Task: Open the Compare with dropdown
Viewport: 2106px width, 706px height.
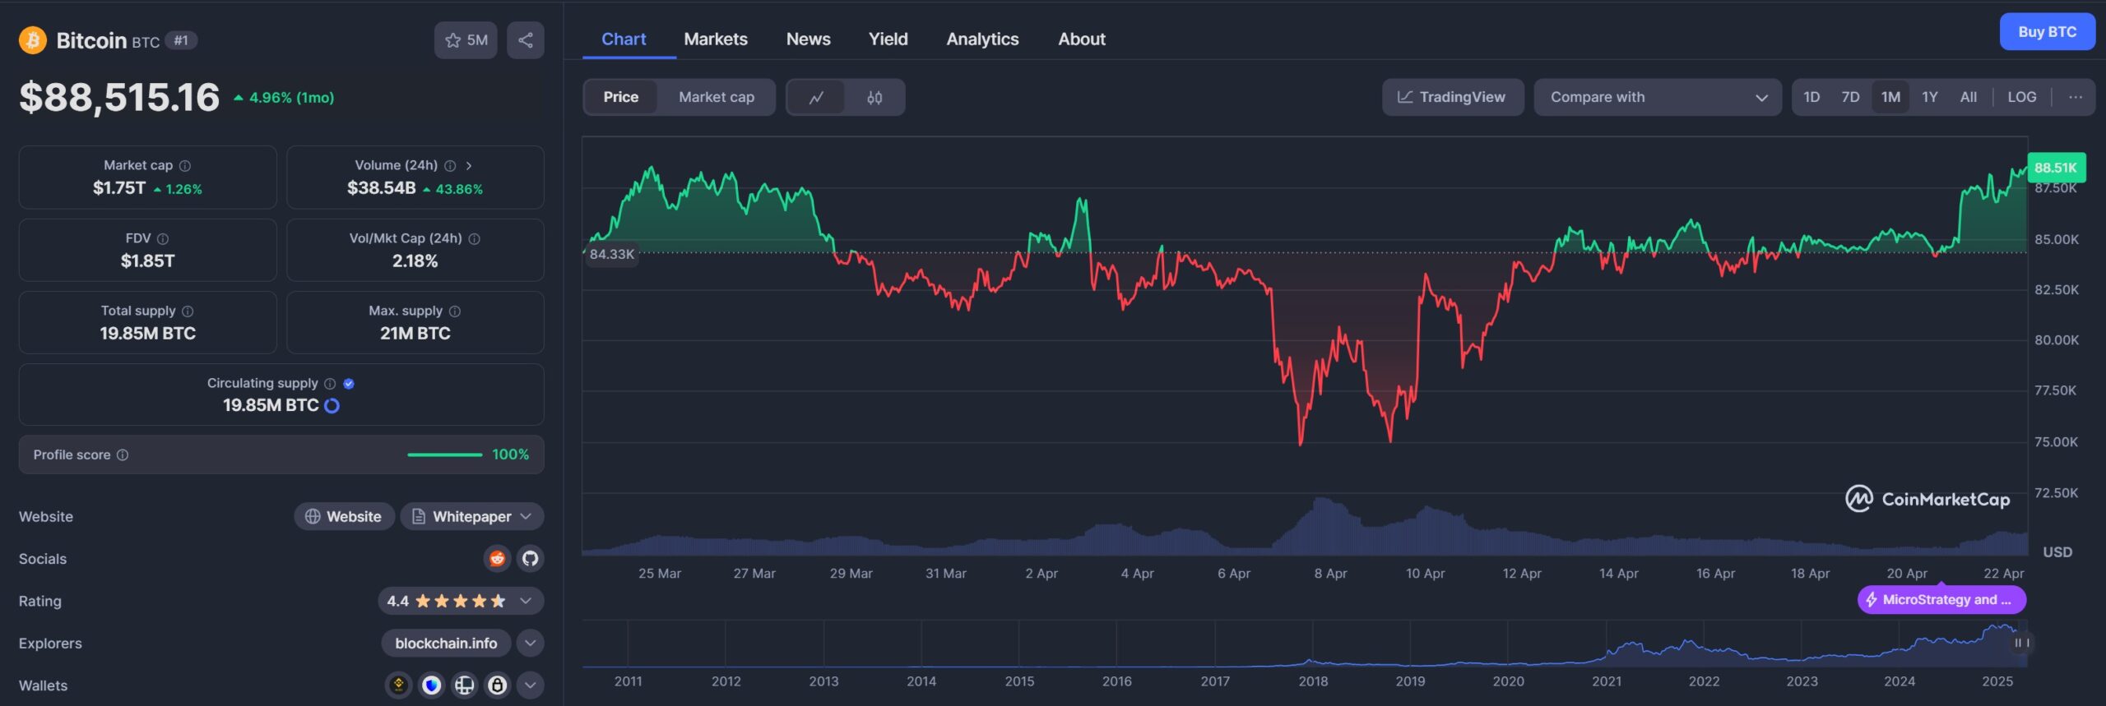Action: pyautogui.click(x=1658, y=98)
